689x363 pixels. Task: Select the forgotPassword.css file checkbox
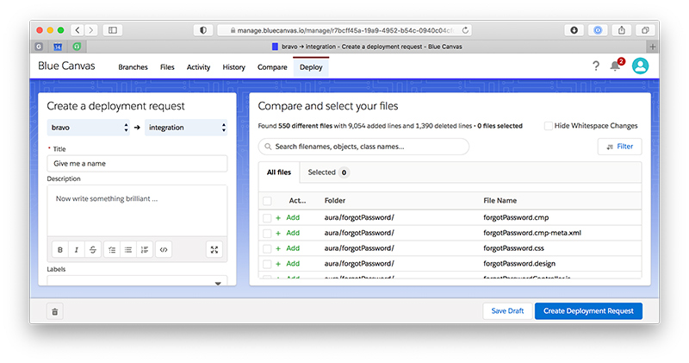click(x=267, y=248)
